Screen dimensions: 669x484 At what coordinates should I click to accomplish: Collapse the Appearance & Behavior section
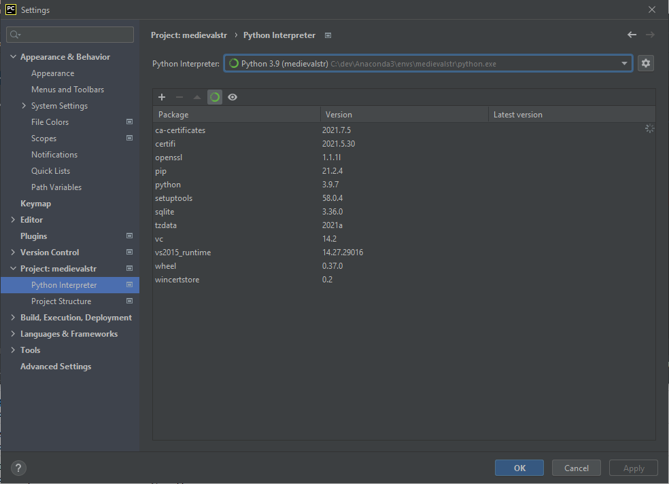tap(13, 56)
